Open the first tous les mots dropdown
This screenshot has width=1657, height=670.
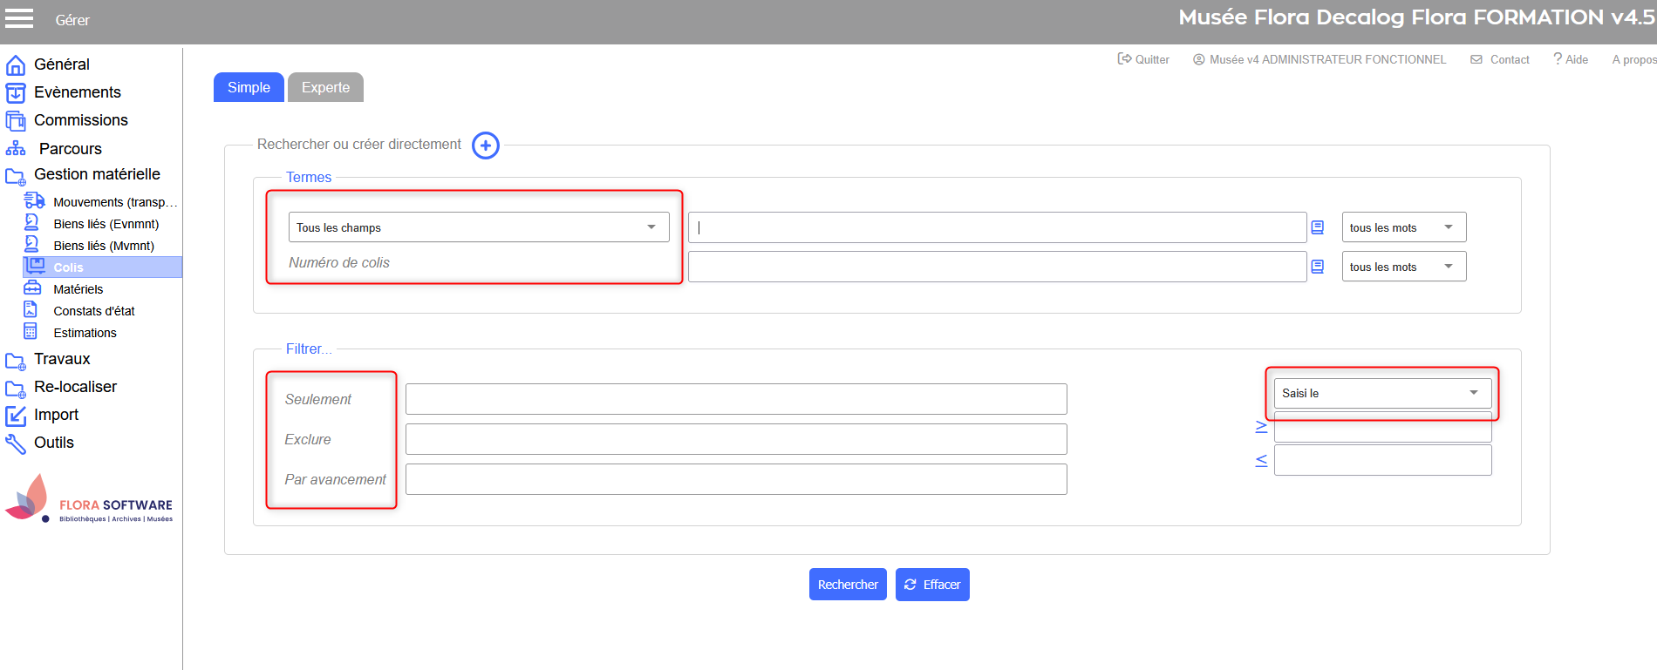[1403, 227]
